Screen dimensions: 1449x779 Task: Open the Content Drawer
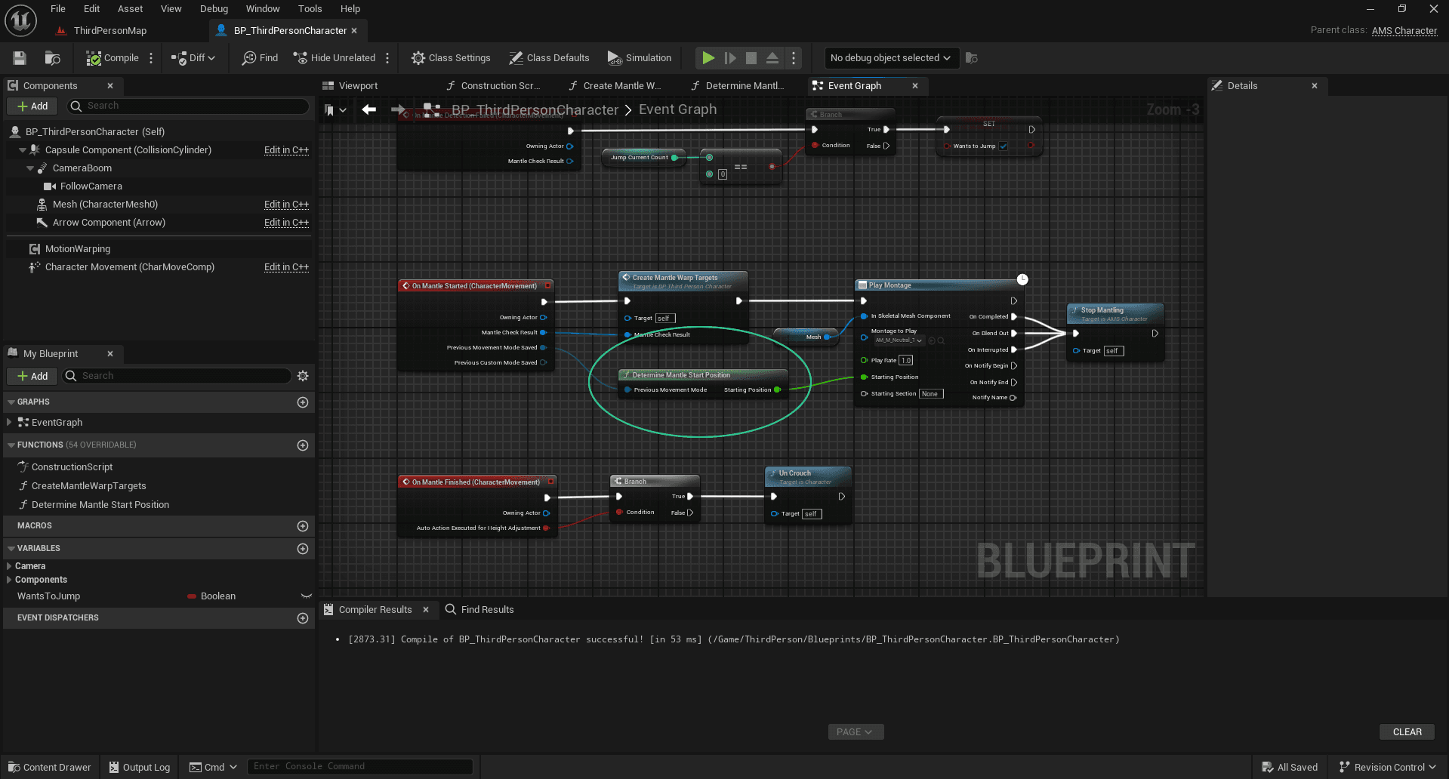[49, 768]
